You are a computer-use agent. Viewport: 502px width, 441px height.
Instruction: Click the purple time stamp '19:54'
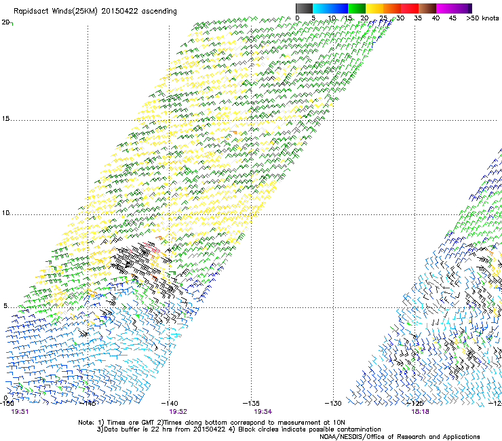(263, 412)
